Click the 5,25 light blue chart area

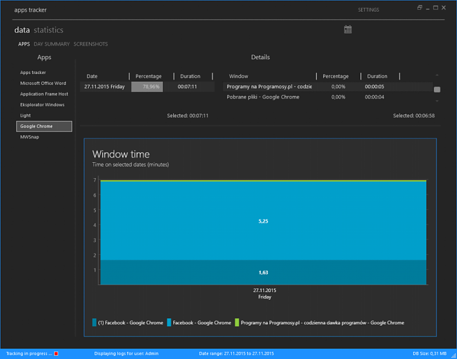tap(263, 221)
